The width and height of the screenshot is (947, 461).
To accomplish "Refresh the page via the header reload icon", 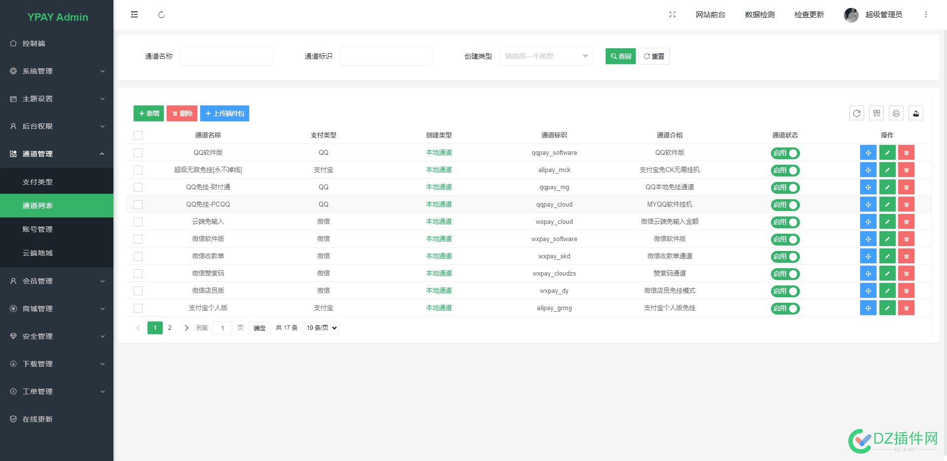I will (x=161, y=15).
